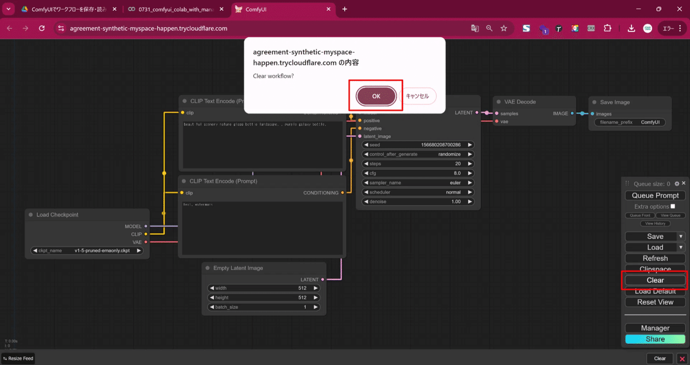Image resolution: width=690 pixels, height=365 pixels.
Task: Click OK in the Clear workflow dialog
Action: click(376, 96)
